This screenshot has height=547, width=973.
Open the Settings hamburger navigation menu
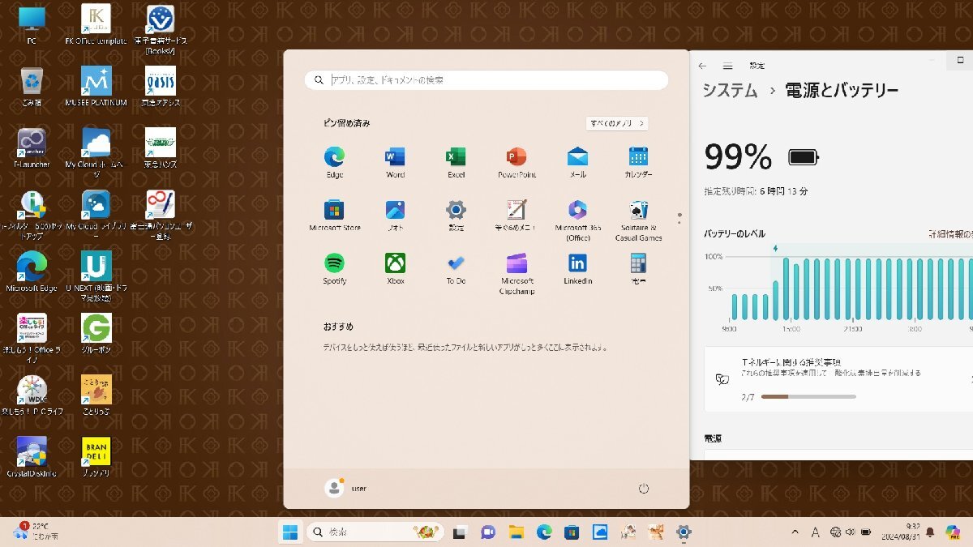(x=728, y=66)
